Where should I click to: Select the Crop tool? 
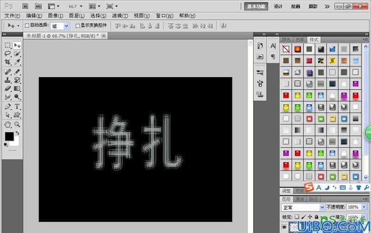pyautogui.click(x=7, y=62)
